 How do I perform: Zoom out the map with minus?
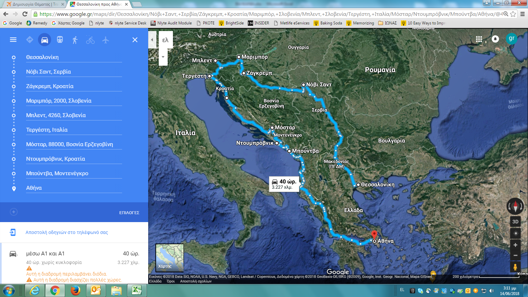click(x=515, y=255)
